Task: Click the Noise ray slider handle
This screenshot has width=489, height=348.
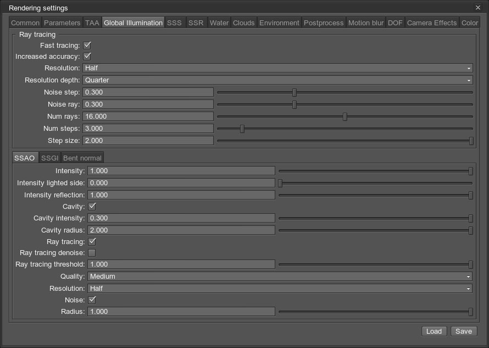Action: click(294, 104)
